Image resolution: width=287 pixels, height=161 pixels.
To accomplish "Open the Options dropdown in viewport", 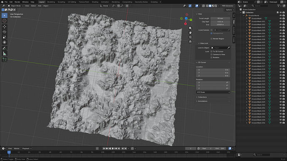I will tap(230, 10).
